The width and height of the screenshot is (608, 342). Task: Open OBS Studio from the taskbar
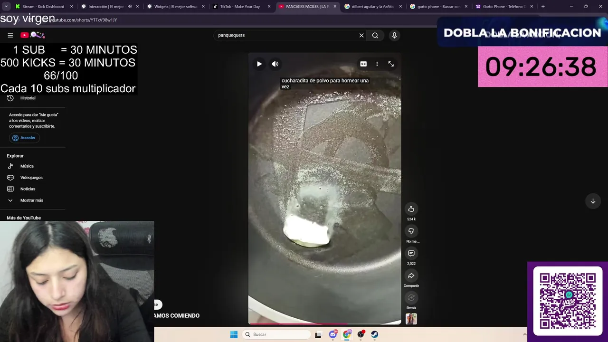point(361,334)
